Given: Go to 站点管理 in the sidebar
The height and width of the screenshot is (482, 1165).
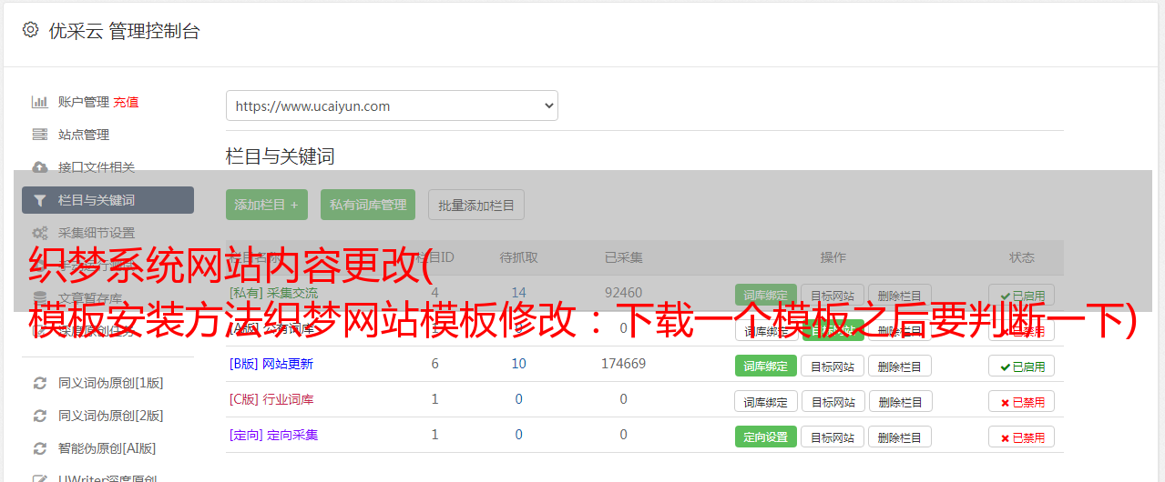Looking at the screenshot, I should pos(84,135).
